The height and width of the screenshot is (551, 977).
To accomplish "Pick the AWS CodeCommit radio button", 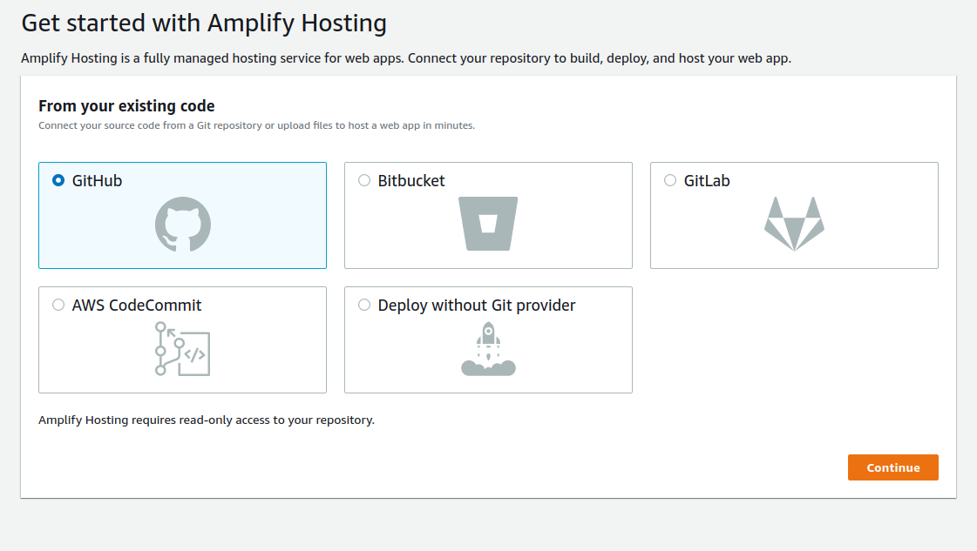I will point(58,306).
